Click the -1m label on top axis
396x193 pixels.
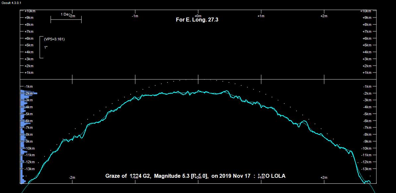coord(135,16)
